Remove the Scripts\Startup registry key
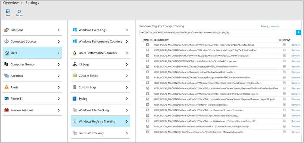The width and height of the screenshot is (304, 143). [295, 45]
